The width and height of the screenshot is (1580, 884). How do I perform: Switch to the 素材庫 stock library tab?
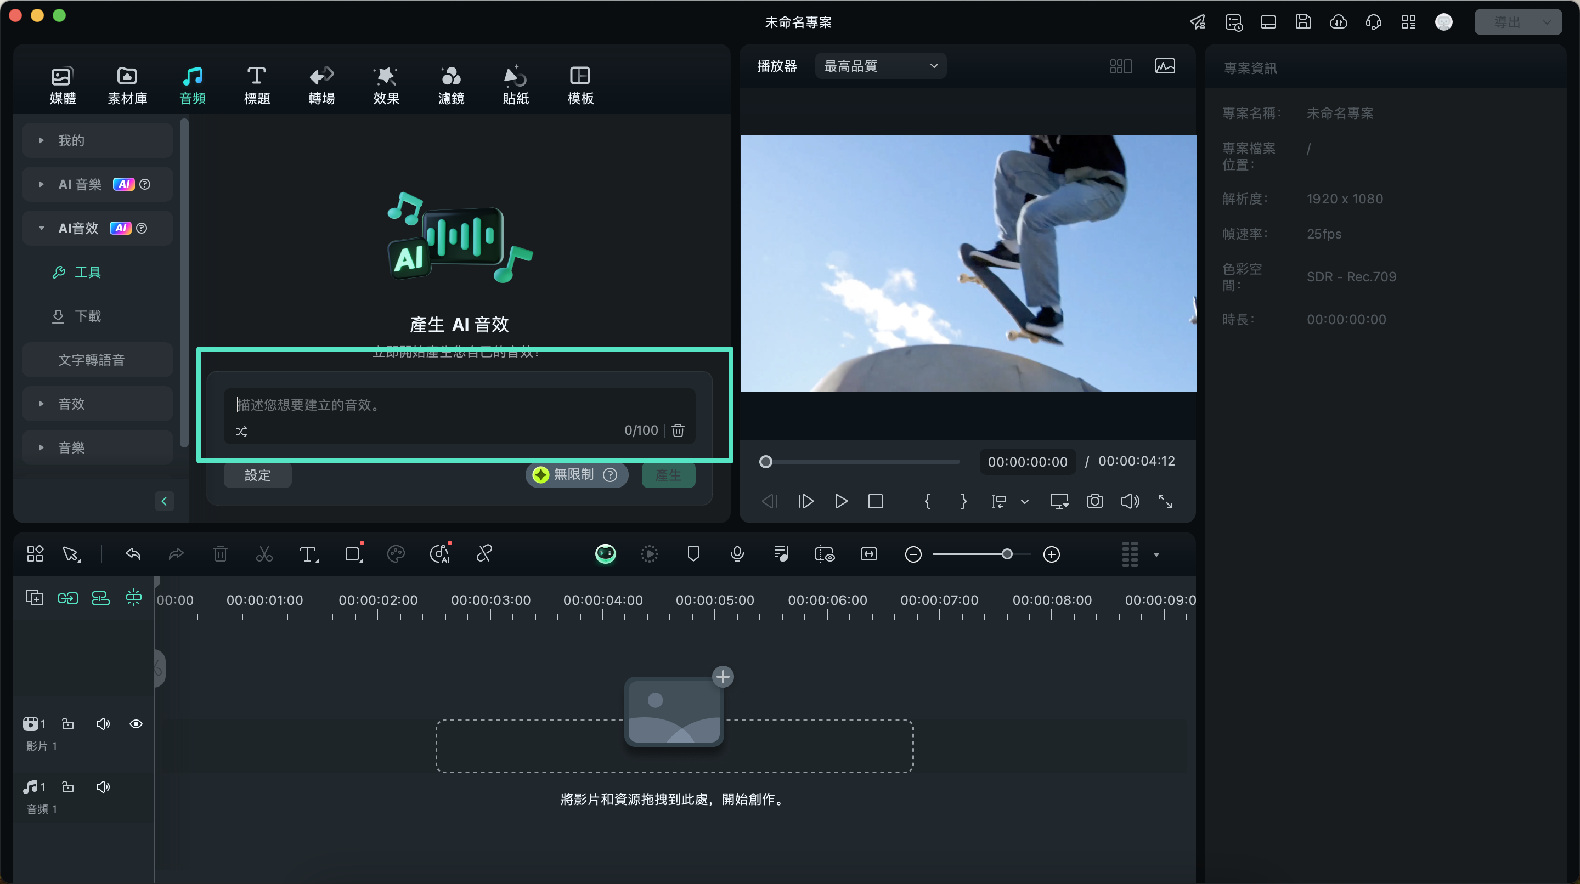click(x=127, y=85)
